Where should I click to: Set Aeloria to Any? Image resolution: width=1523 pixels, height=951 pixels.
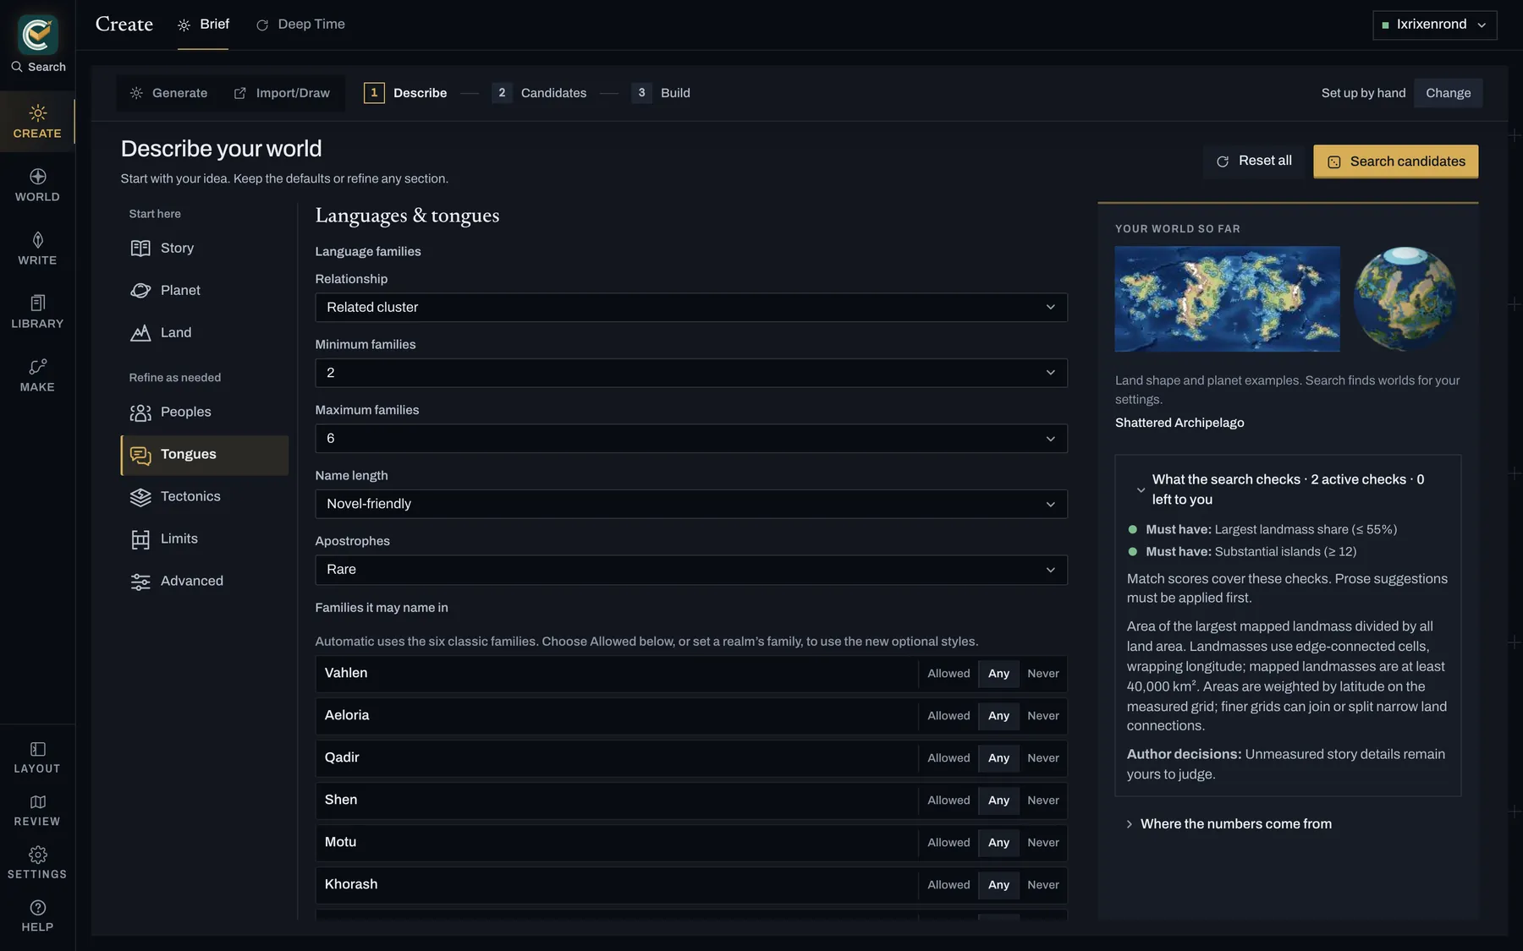coord(998,716)
